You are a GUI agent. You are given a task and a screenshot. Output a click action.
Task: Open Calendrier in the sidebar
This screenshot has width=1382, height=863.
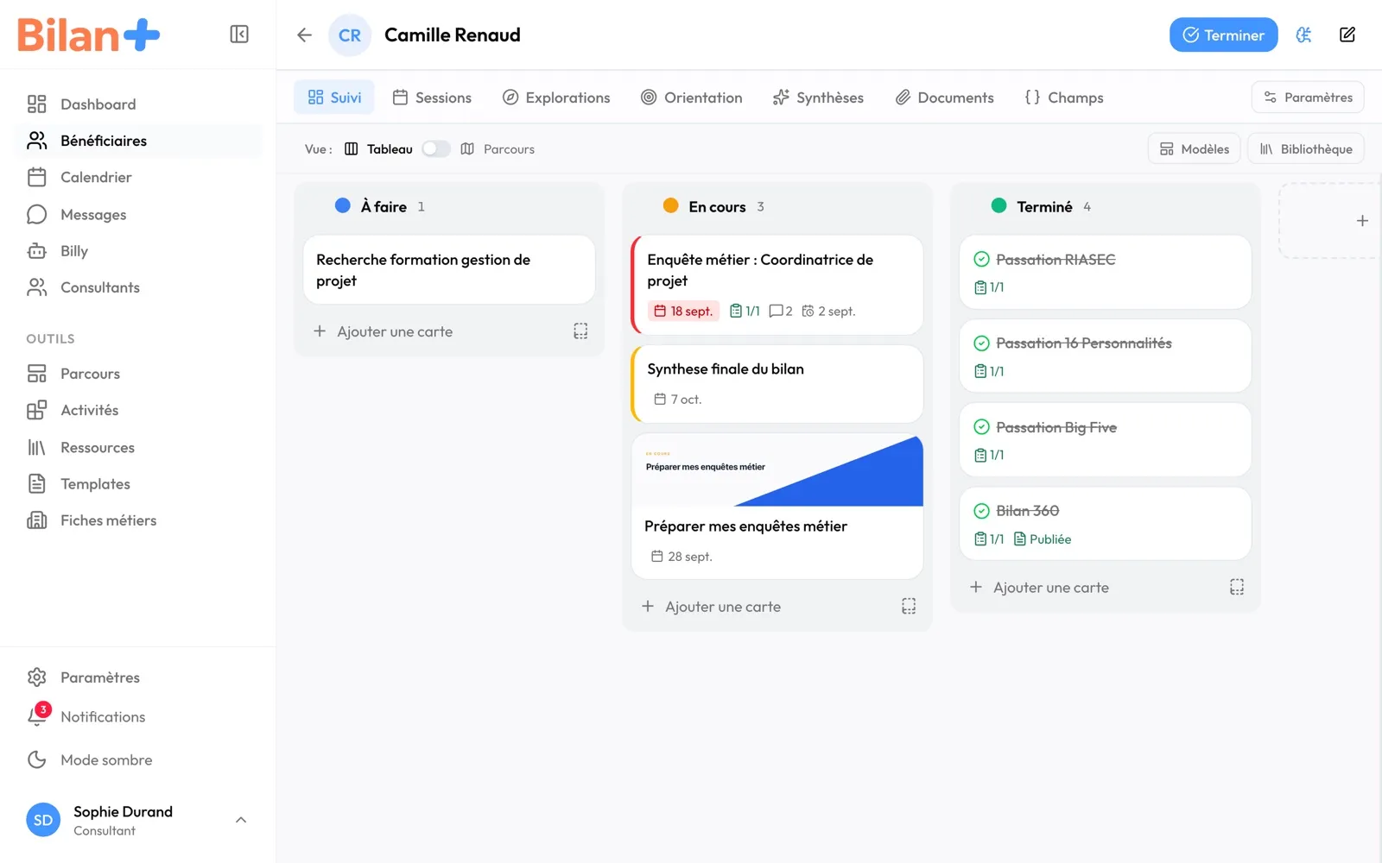[x=138, y=177]
